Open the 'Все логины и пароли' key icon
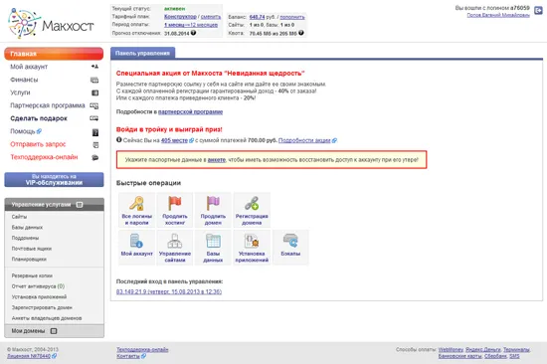The image size is (547, 364). click(x=136, y=204)
